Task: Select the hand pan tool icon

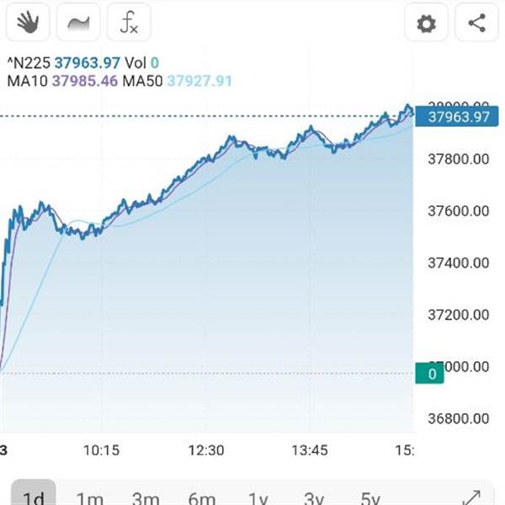Action: tap(28, 22)
